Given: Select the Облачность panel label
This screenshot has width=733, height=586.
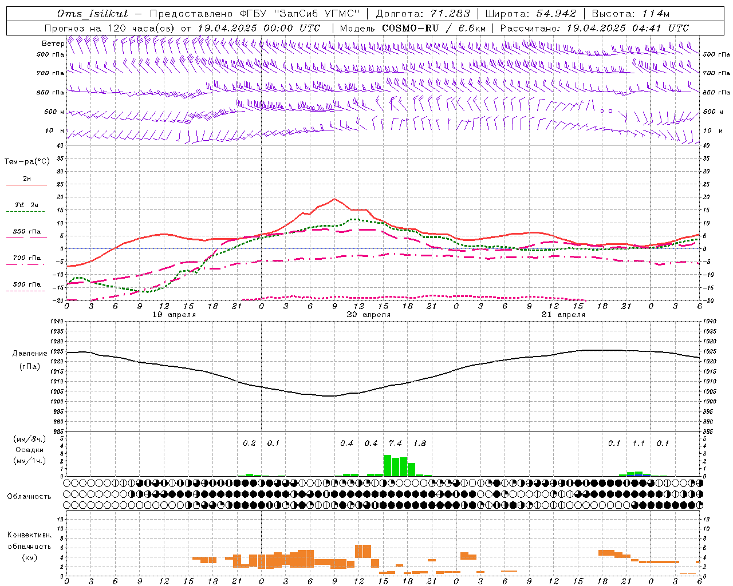Looking at the screenshot, I should 29,497.
